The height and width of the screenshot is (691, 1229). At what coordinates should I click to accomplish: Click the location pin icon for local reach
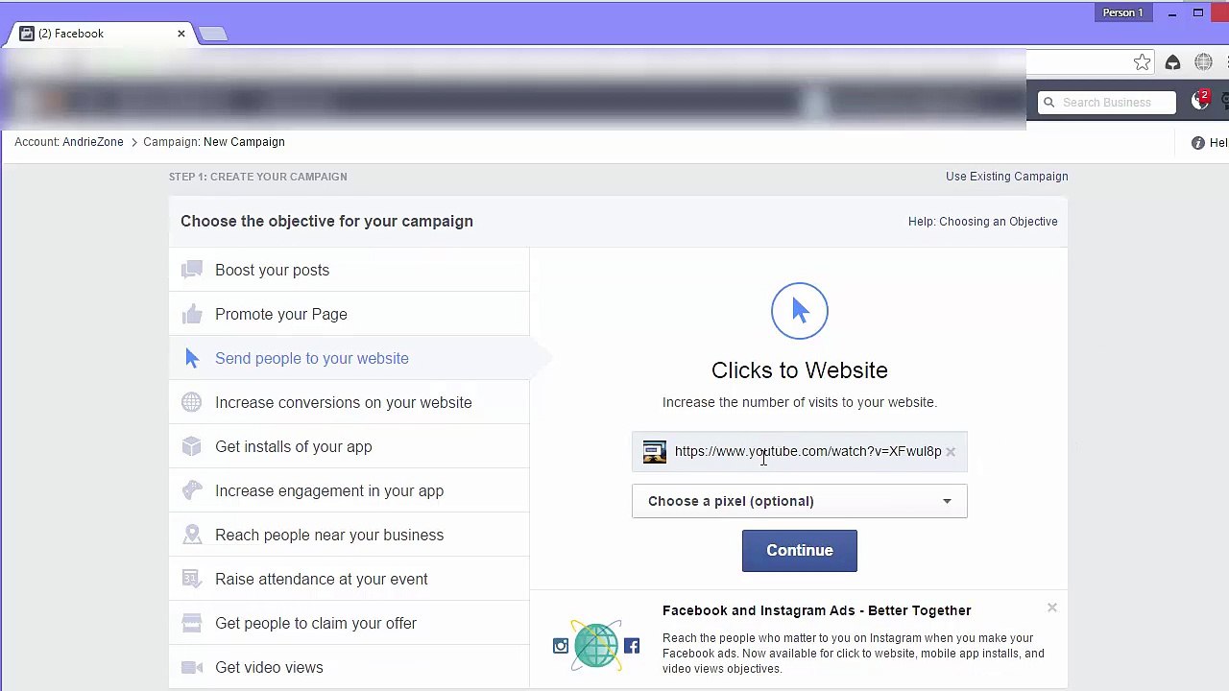click(x=192, y=535)
